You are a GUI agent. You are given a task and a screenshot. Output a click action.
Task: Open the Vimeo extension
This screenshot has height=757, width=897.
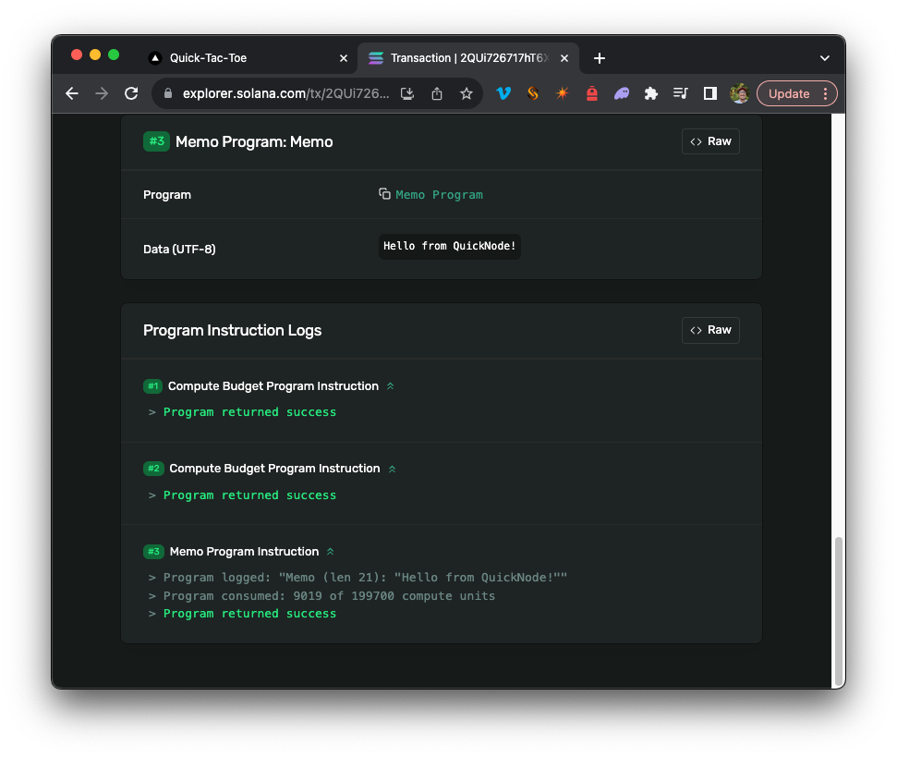[x=503, y=93]
